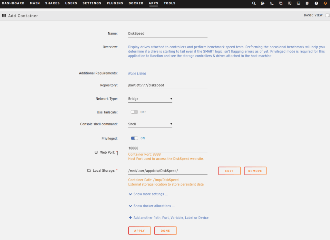The width and height of the screenshot is (330, 240).
Task: Click the logout icon in top bar
Action: [263, 3]
